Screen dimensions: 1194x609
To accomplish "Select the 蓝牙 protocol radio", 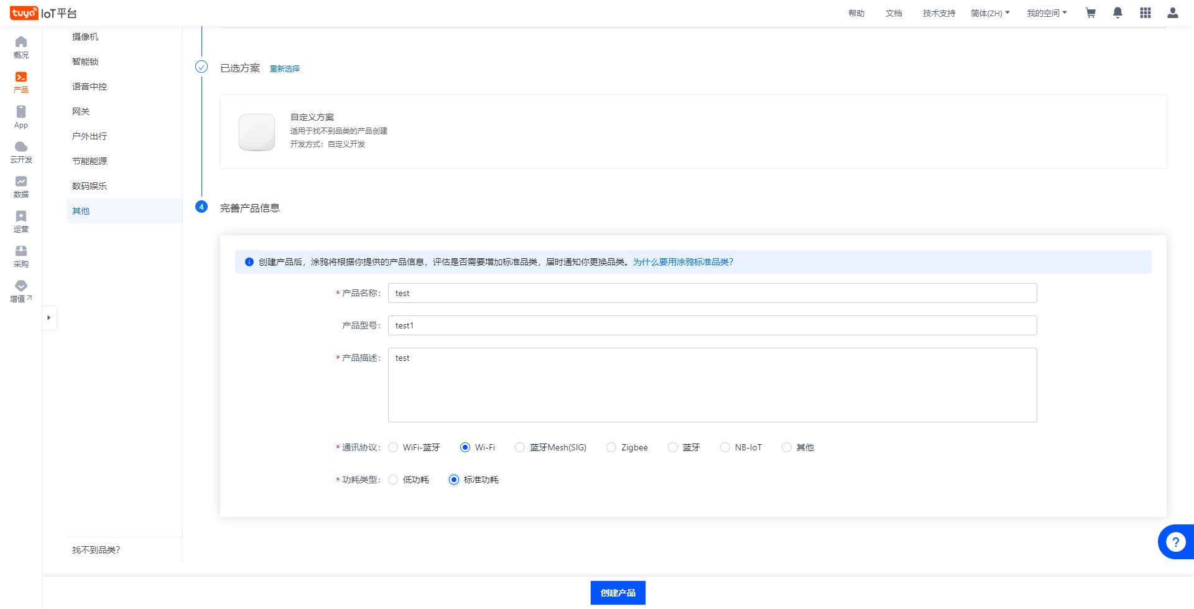I will [x=673, y=447].
